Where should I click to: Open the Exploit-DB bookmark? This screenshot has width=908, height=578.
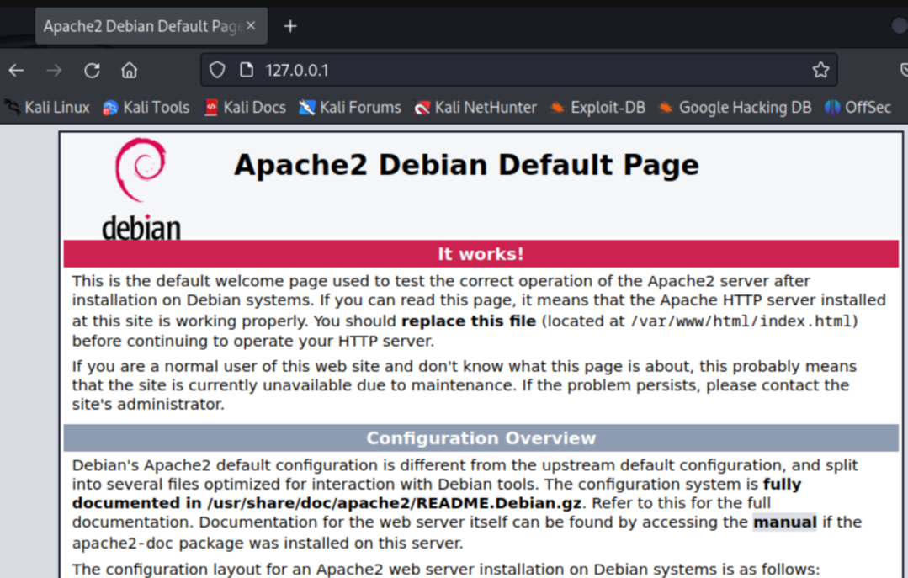pyautogui.click(x=597, y=107)
